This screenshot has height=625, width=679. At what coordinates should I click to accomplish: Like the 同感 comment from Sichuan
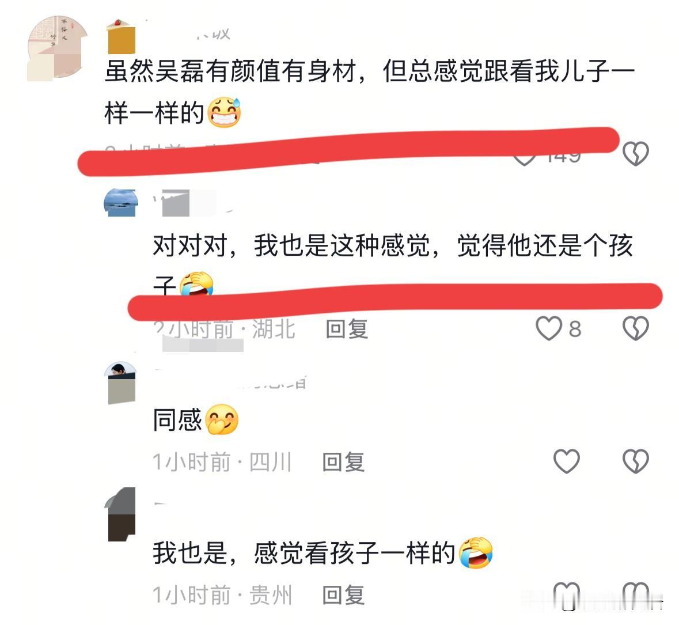pos(567,461)
